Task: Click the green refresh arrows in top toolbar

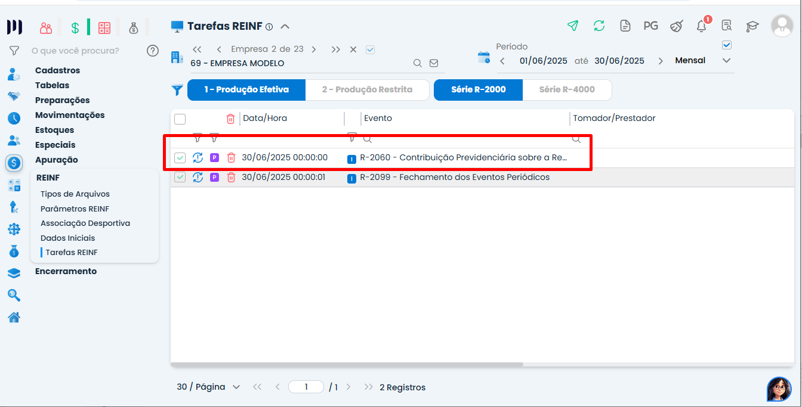Action: pos(599,26)
